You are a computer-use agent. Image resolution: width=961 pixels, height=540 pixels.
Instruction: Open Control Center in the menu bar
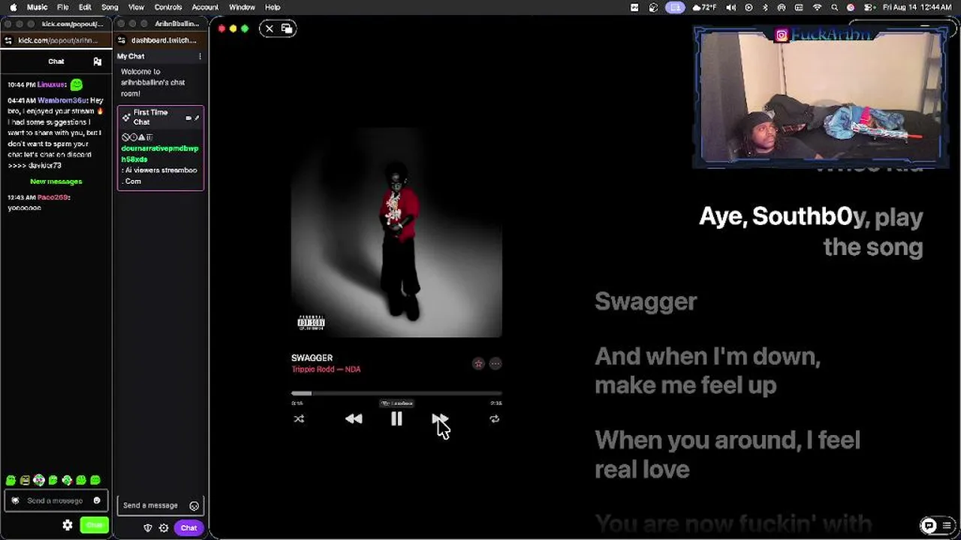(x=869, y=7)
